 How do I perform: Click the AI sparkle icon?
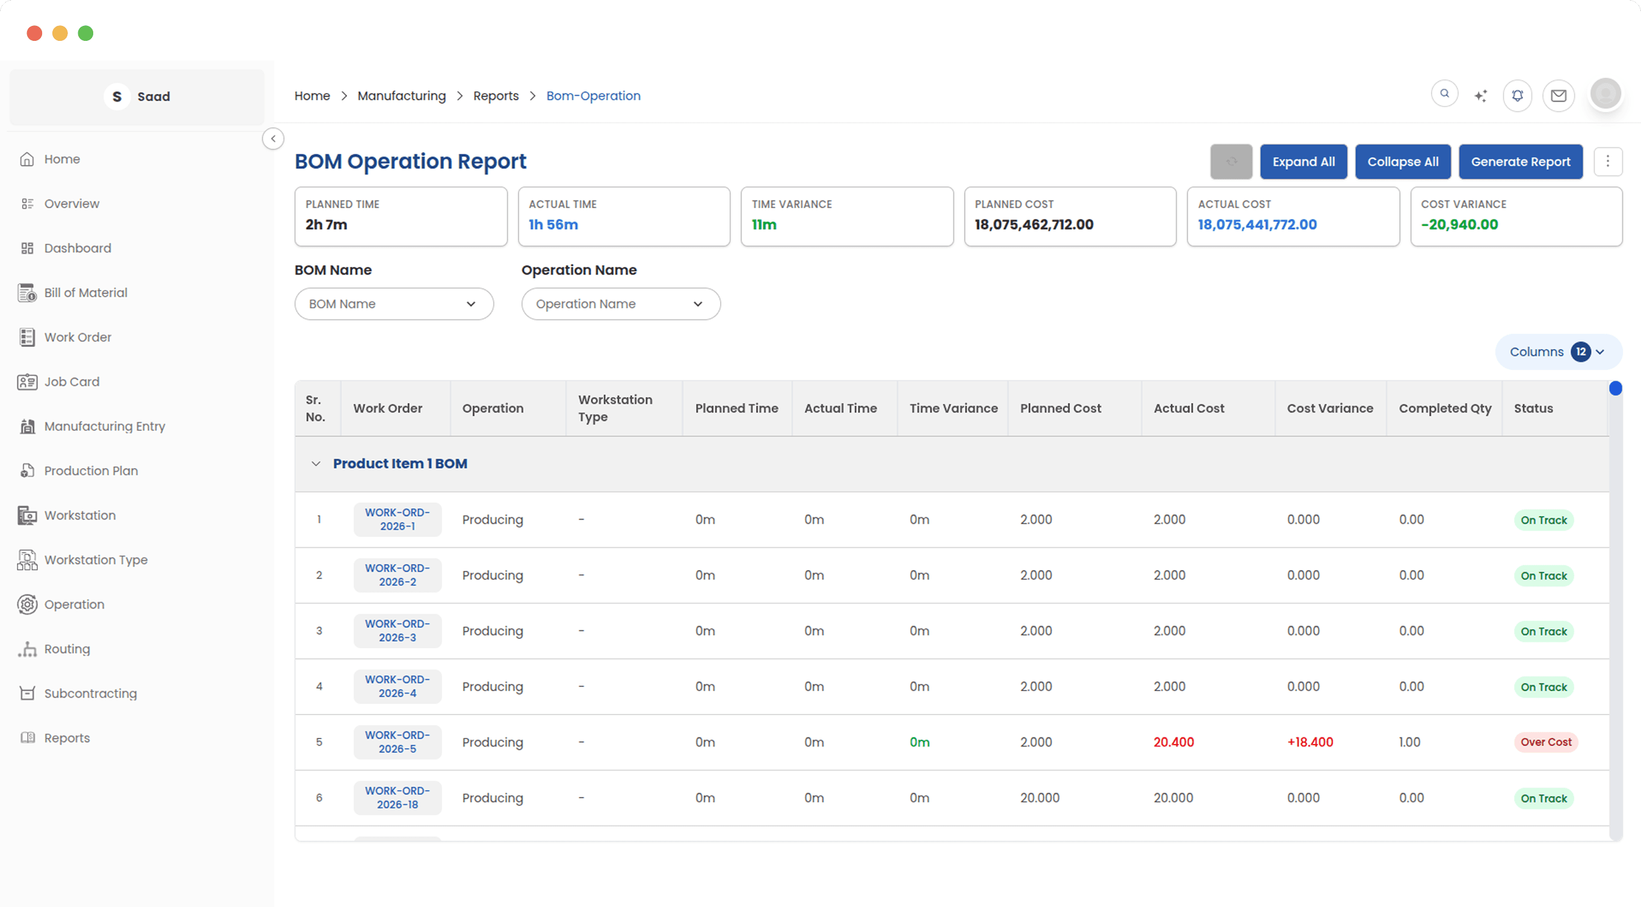(x=1481, y=94)
